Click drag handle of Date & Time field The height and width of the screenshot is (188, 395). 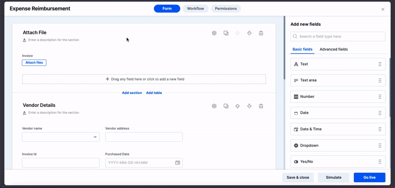[x=380, y=129]
